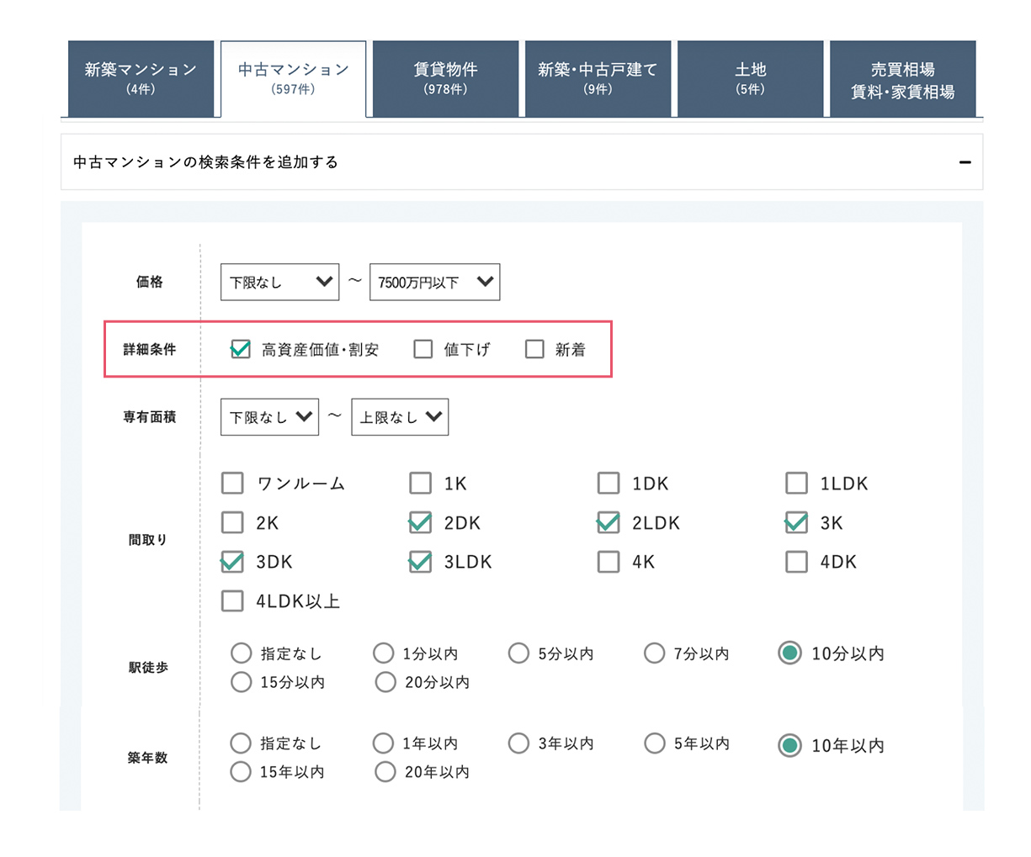Go to the 土地 tab
This screenshot has height=857, width=1031.
pyautogui.click(x=750, y=79)
